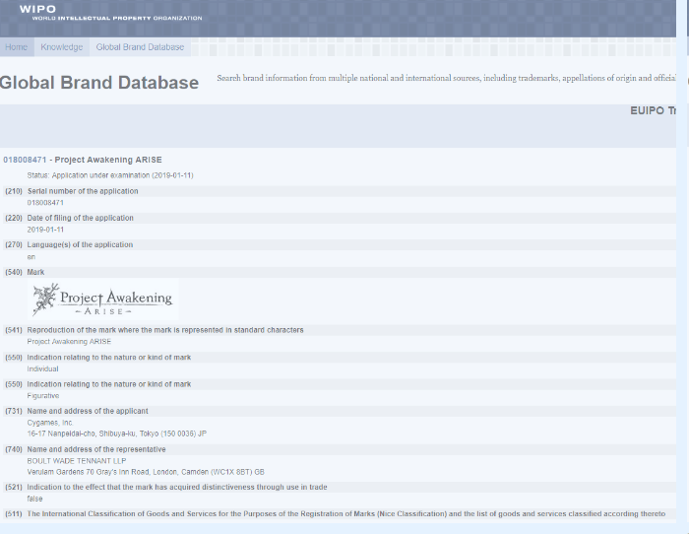Click the serial number value under field 210
The width and height of the screenshot is (689, 534).
point(45,202)
